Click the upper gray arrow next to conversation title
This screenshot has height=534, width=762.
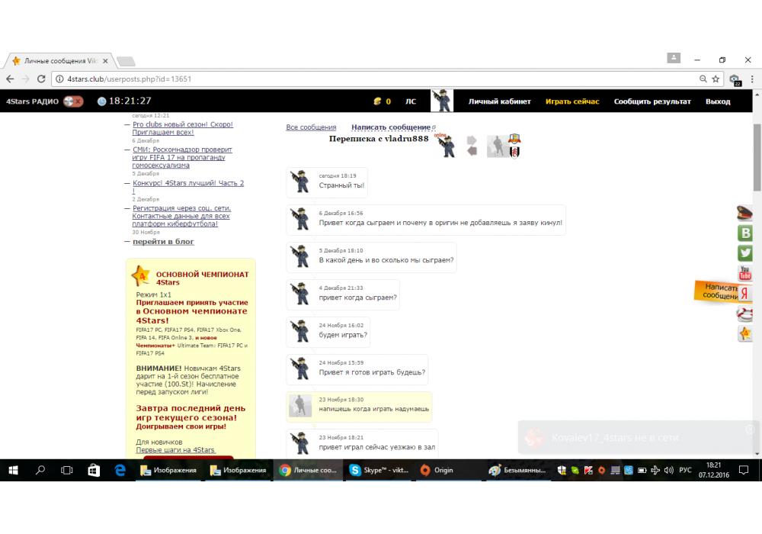(472, 140)
